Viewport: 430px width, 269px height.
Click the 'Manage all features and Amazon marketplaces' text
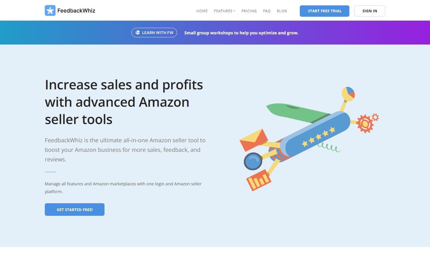pyautogui.click(x=123, y=187)
